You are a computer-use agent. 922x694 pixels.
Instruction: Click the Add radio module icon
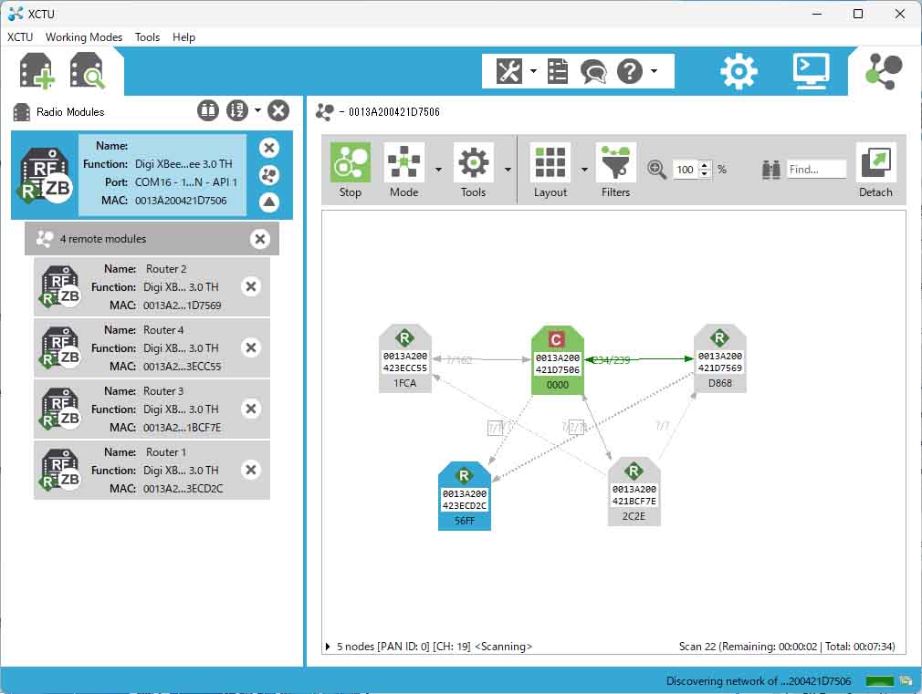click(37, 71)
